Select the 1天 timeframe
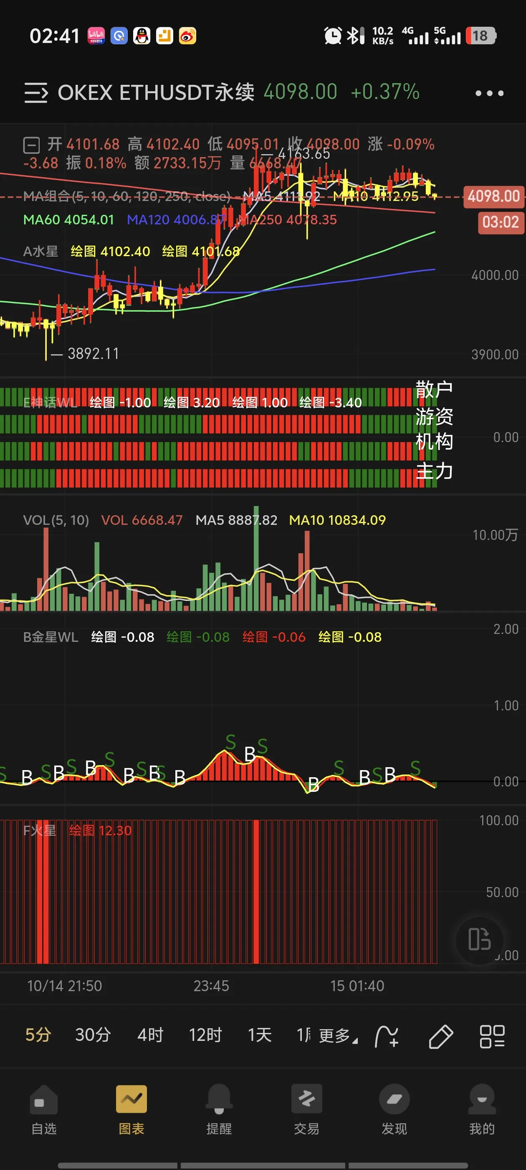 (x=260, y=1035)
